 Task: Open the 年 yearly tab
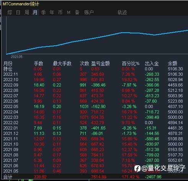pyautogui.click(x=52, y=12)
